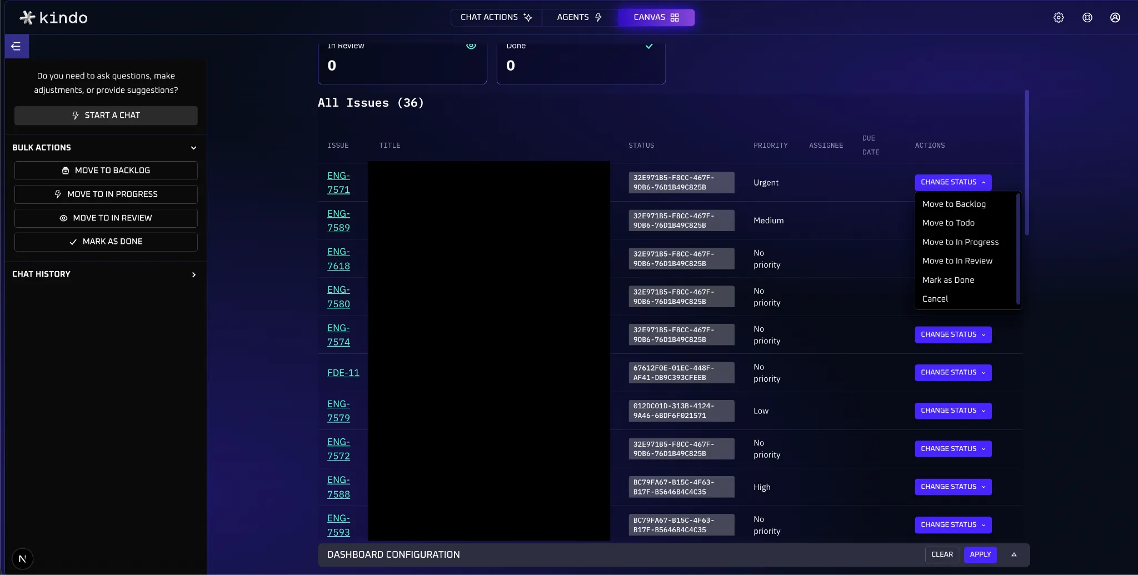
Task: Switch to the AGENTS tab
Action: click(x=578, y=17)
